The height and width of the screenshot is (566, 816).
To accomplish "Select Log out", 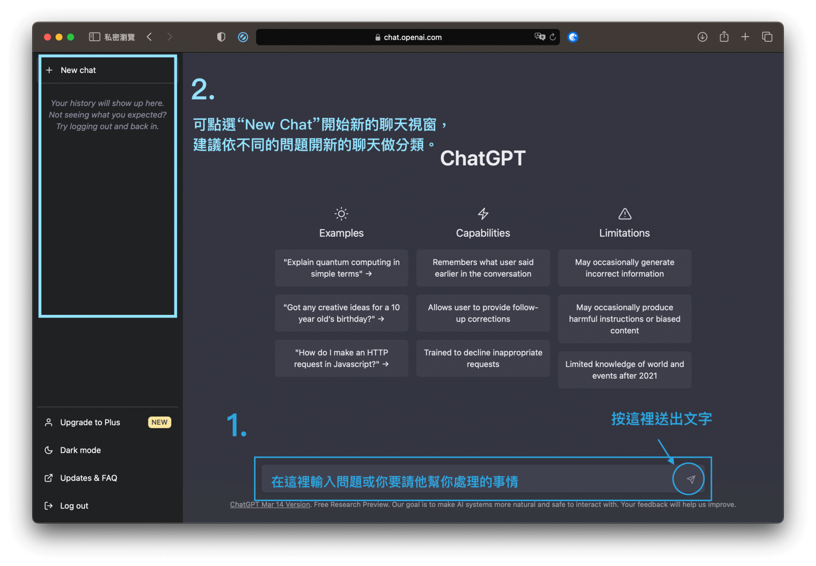I will coord(108,506).
